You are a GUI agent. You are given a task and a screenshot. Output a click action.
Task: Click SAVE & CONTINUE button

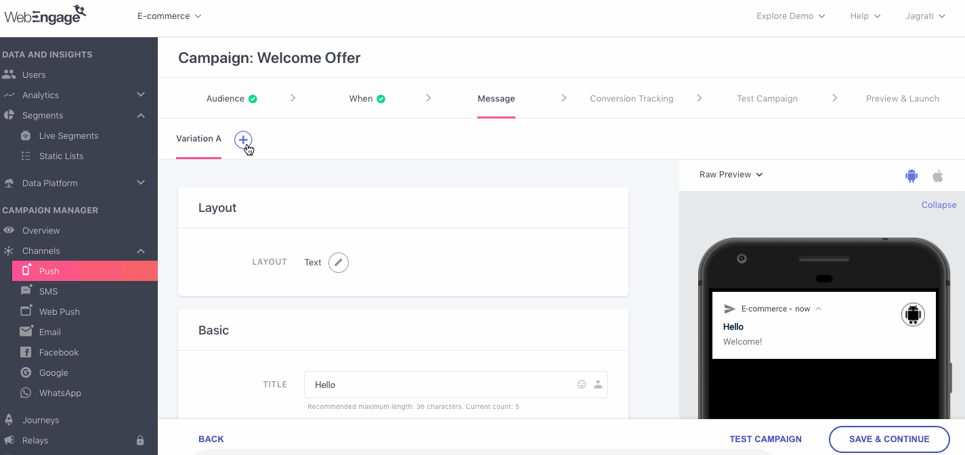click(x=889, y=439)
